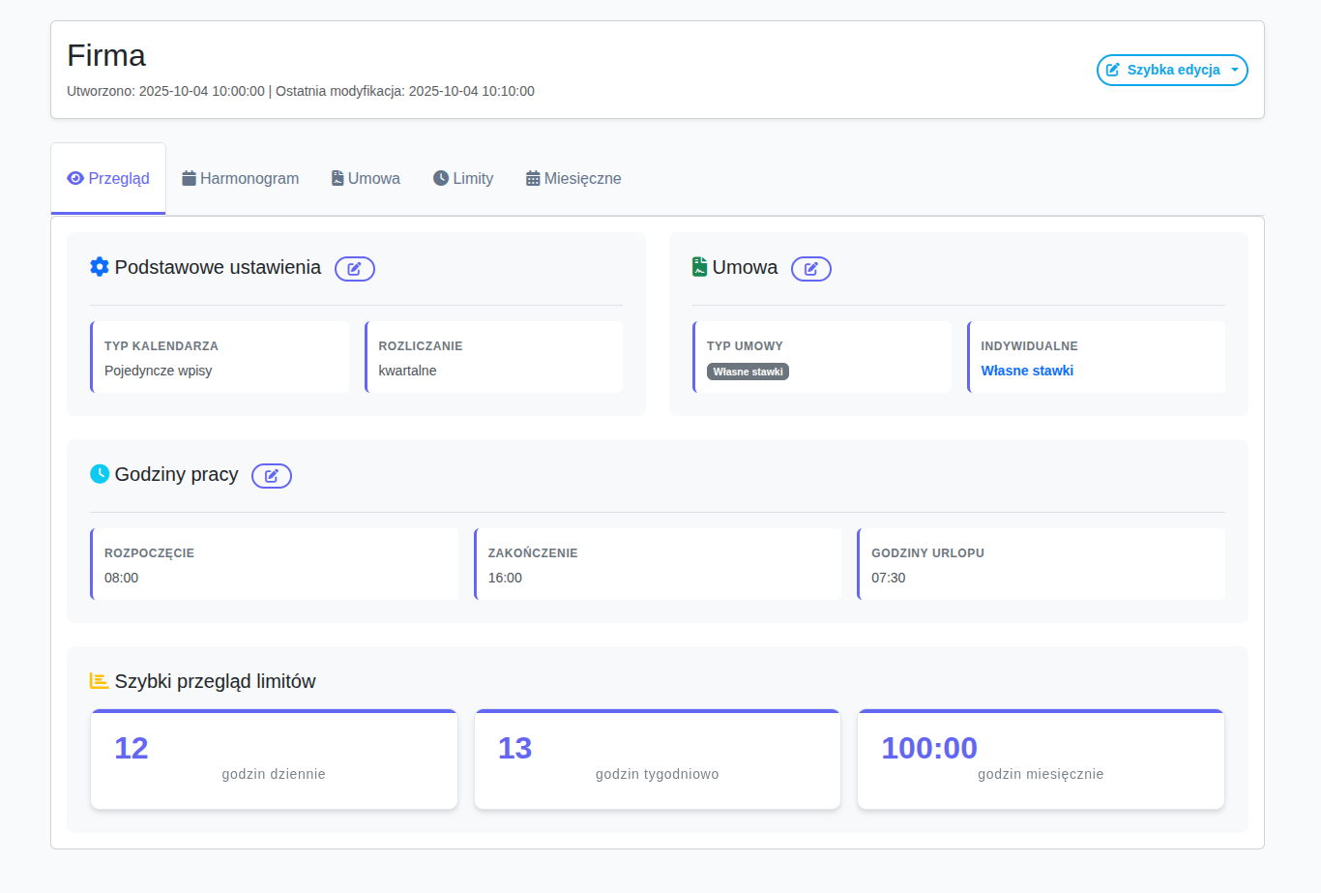Screen dimensions: 1321x893
Task: Click the cyan clock icon in Godziny pracy
Action: click(100, 474)
